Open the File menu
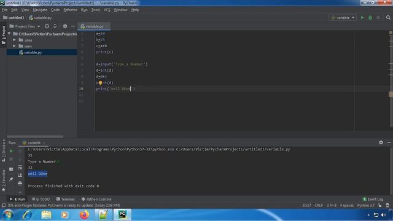Screen dimensions: 393x221 tap(4, 10)
